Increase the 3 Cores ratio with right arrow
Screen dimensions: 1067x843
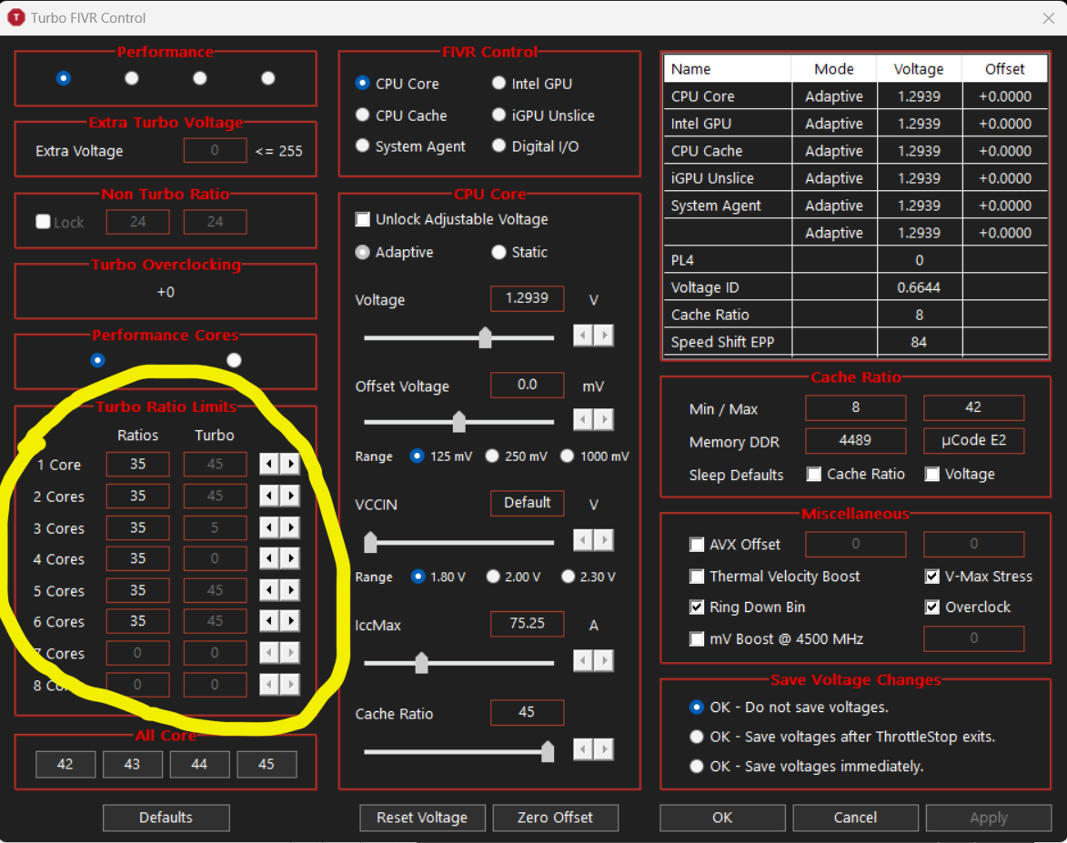pos(290,527)
